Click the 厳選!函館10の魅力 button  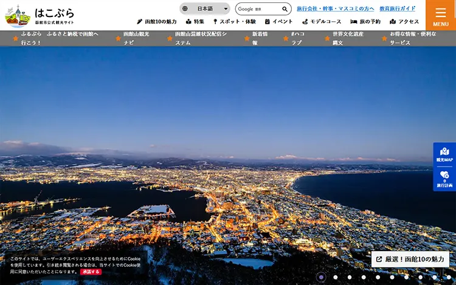pyautogui.click(x=410, y=259)
